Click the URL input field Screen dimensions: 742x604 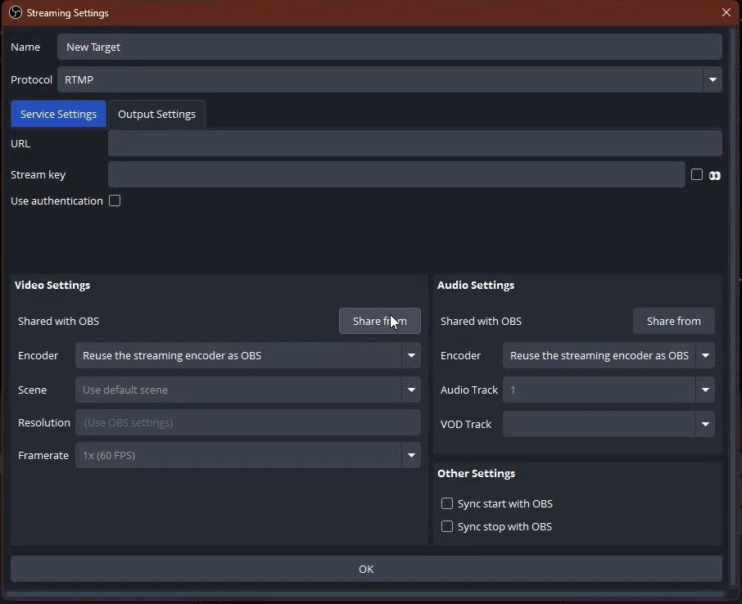pos(415,143)
